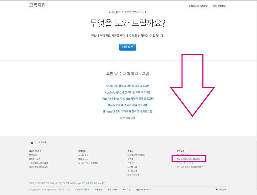Open 시스템 상태 footer link
Image resolution: width=257 pixels, height=195 pixels.
pyautogui.click(x=132, y=167)
